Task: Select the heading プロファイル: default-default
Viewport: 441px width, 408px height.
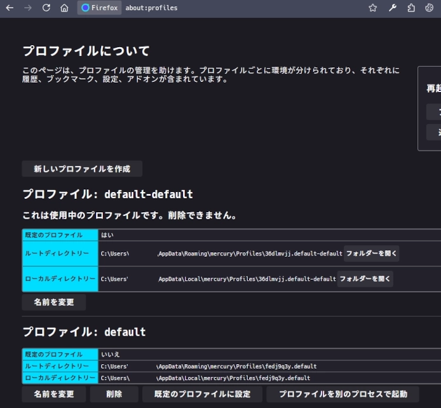Action: click(x=108, y=194)
